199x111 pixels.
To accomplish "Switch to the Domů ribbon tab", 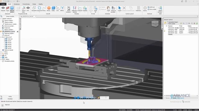I will pos(10,4).
